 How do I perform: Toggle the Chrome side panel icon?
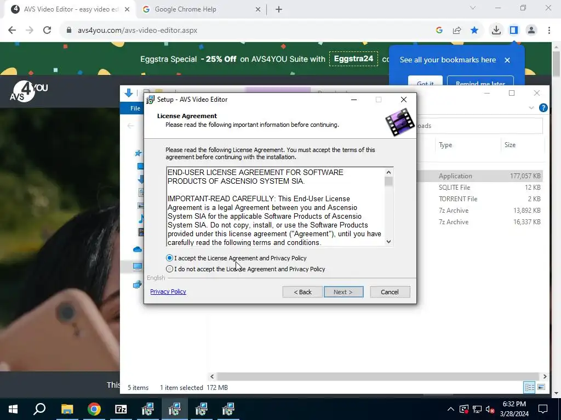pos(514,31)
